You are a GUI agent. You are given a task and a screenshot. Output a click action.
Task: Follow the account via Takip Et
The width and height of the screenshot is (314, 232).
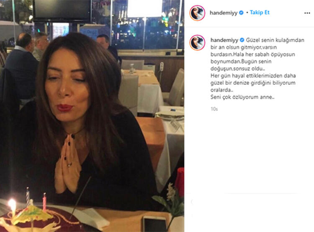pyautogui.click(x=260, y=13)
